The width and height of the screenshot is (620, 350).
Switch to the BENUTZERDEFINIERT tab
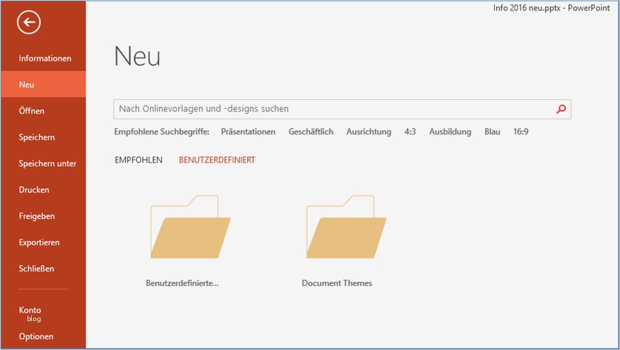pos(217,160)
